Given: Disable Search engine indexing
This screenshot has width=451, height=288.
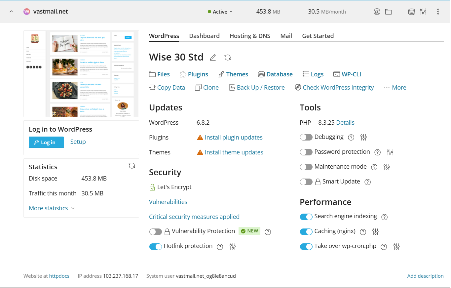Looking at the screenshot, I should (x=306, y=217).
